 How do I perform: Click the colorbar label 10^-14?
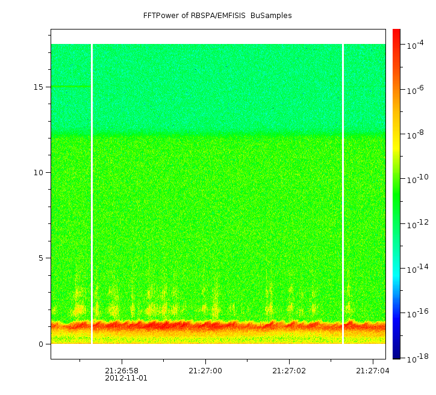click(418, 269)
